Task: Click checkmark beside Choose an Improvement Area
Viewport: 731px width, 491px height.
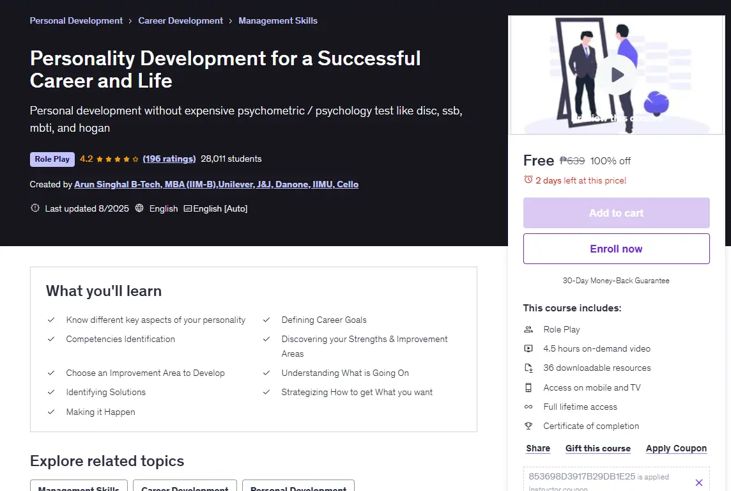Action: [51, 373]
